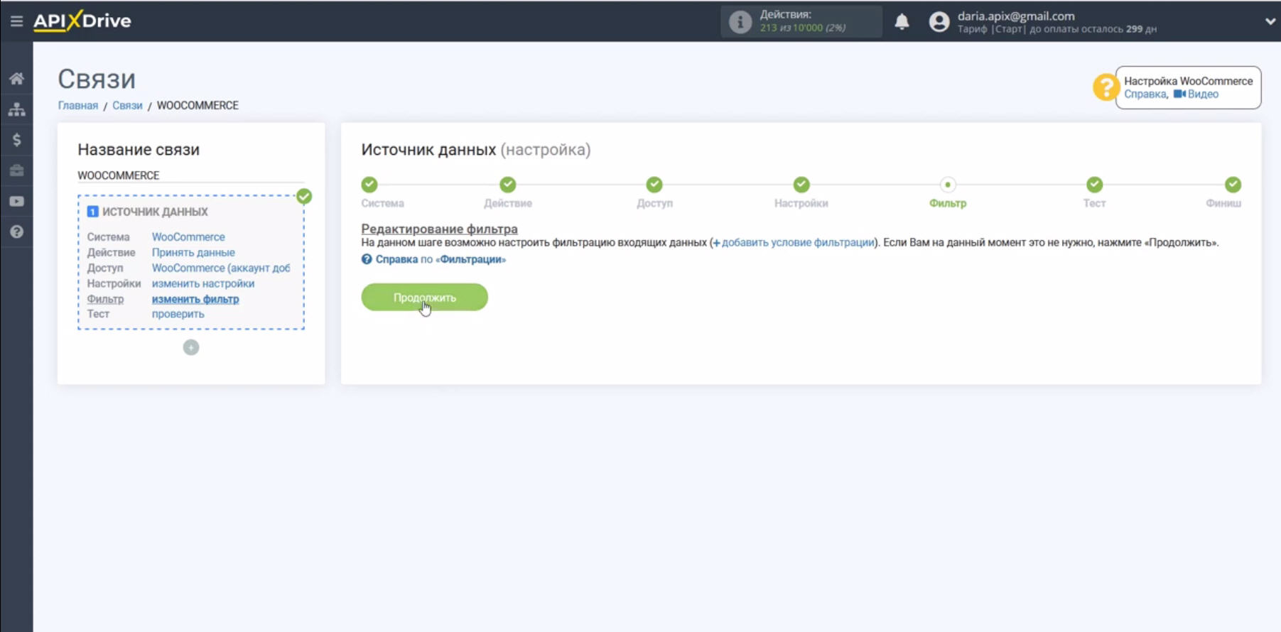1281x632 pixels.
Task: Click the Продолжить button
Action: coord(424,298)
